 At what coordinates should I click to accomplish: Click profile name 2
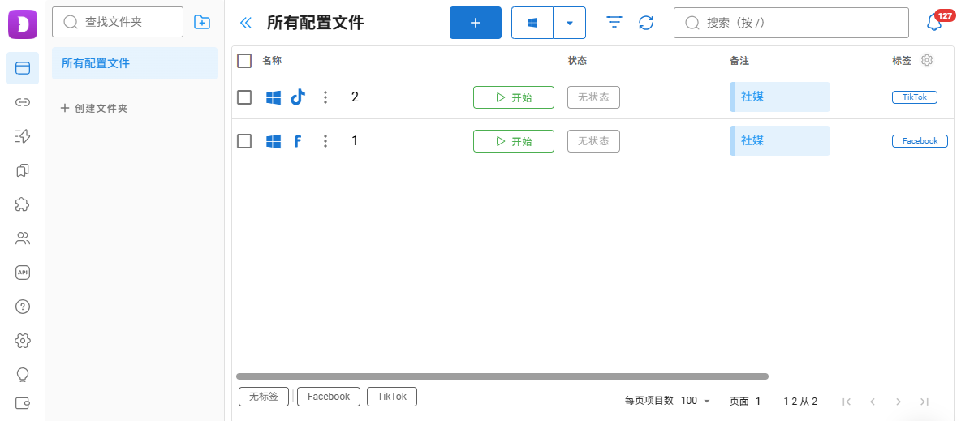pyautogui.click(x=355, y=97)
